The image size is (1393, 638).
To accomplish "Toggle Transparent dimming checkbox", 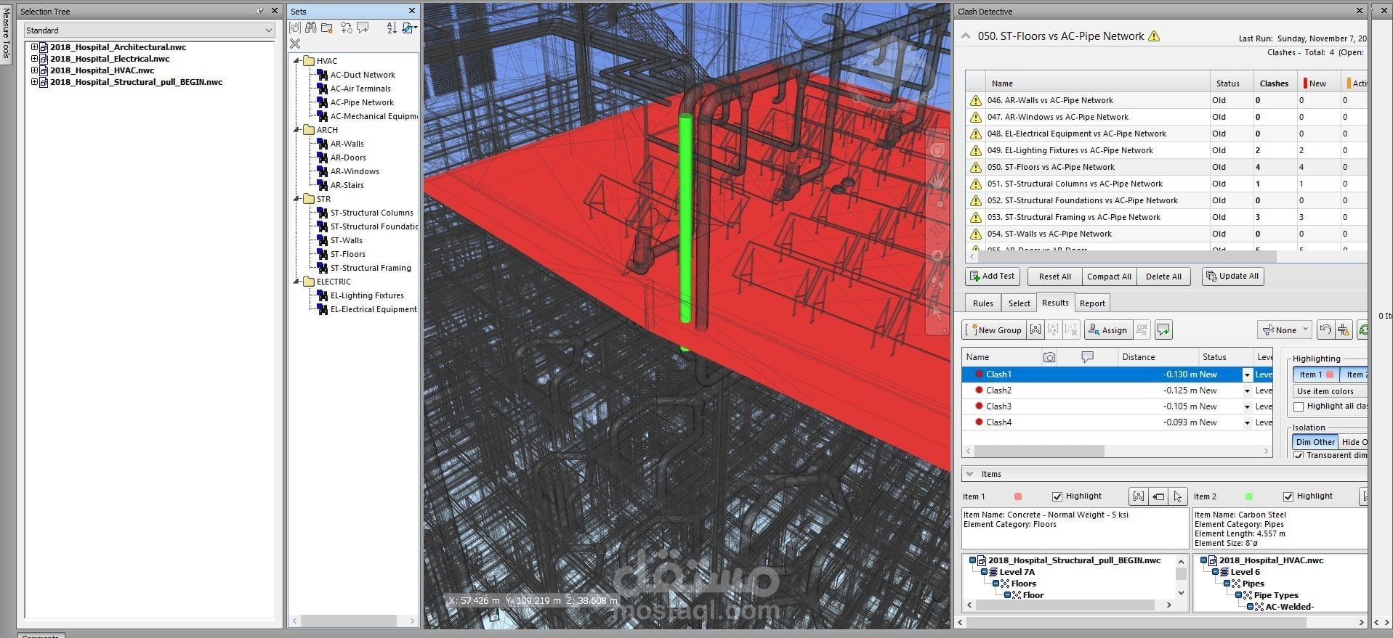I will 1299,455.
